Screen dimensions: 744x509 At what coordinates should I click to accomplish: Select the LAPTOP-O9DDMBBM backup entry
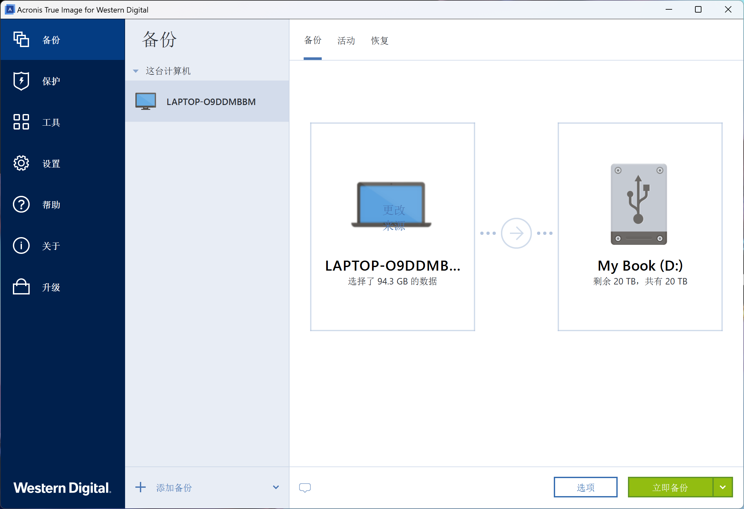pos(207,101)
